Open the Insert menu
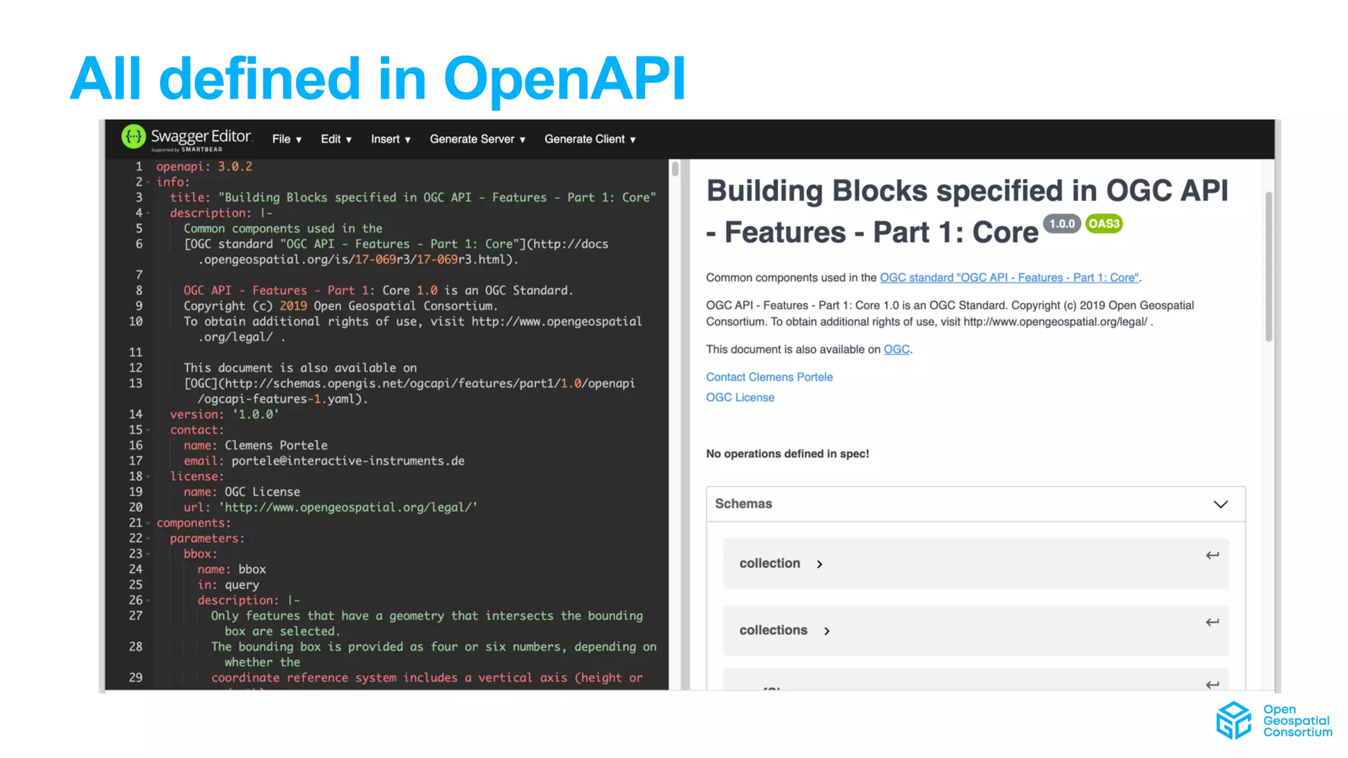The height and width of the screenshot is (758, 1348). [x=391, y=139]
